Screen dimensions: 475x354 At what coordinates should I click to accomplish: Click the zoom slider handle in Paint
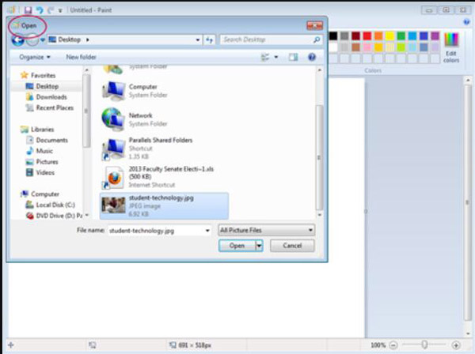(424, 345)
